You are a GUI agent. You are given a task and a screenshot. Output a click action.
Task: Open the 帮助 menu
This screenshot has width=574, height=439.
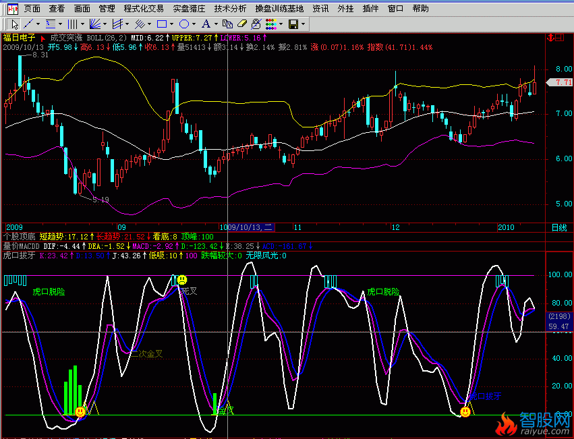pos(420,8)
